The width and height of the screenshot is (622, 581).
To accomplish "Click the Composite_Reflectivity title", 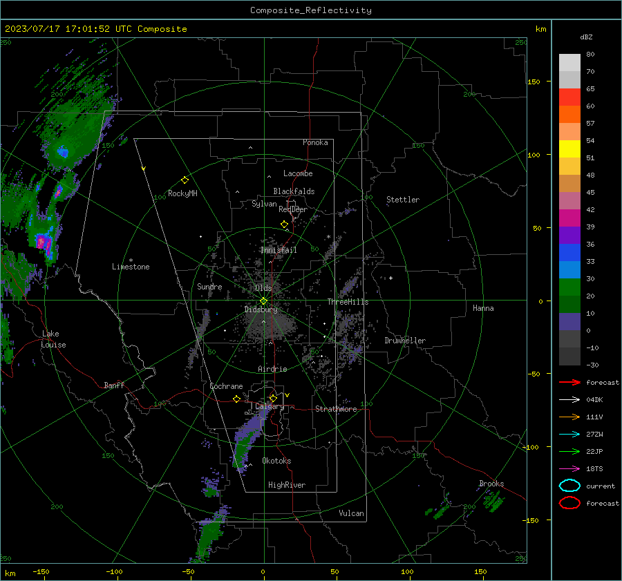I will pos(311,10).
